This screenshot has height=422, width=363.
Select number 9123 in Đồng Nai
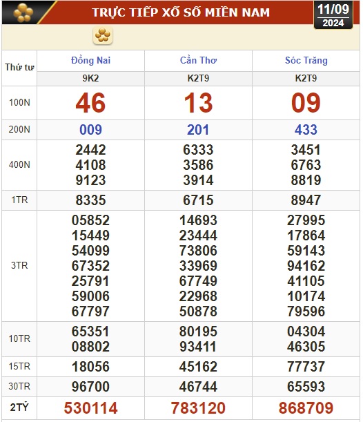click(90, 180)
